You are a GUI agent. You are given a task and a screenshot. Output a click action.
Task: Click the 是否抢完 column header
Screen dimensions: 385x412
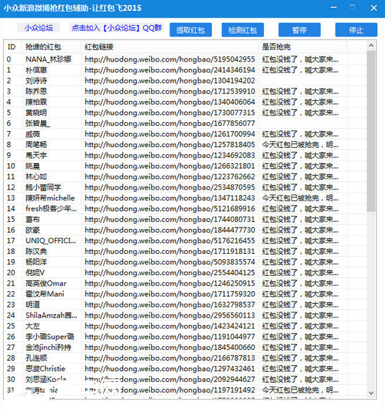276,47
